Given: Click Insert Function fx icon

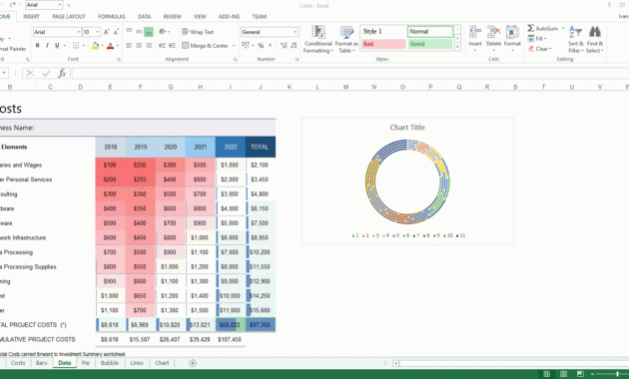Looking at the screenshot, I should coord(62,74).
